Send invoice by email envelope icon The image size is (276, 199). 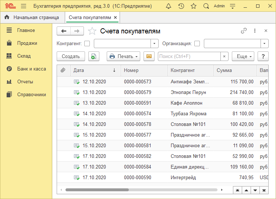coord(149,56)
